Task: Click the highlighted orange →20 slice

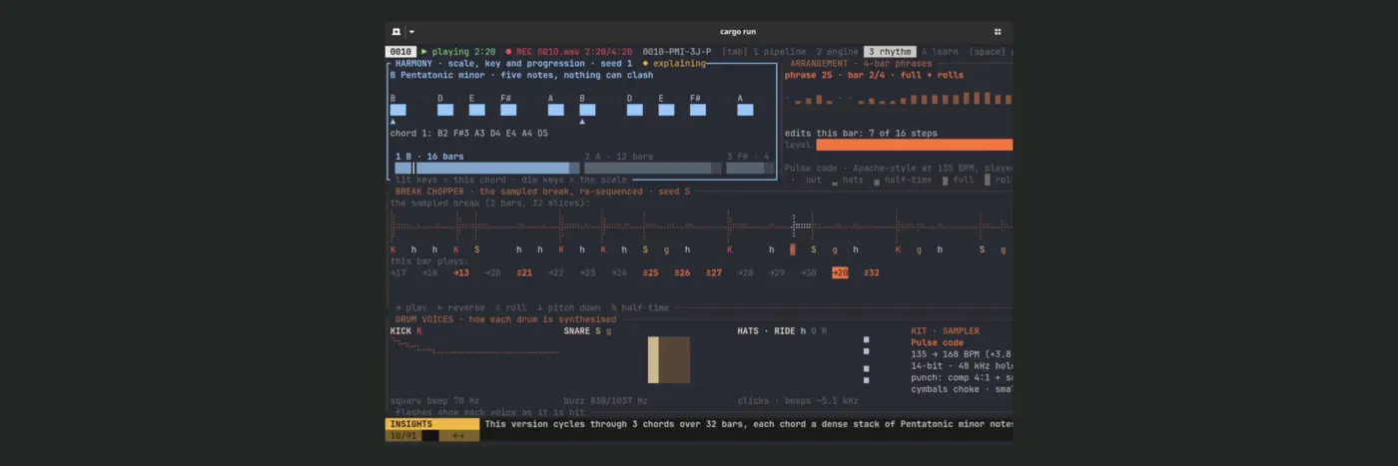Action: pos(840,272)
